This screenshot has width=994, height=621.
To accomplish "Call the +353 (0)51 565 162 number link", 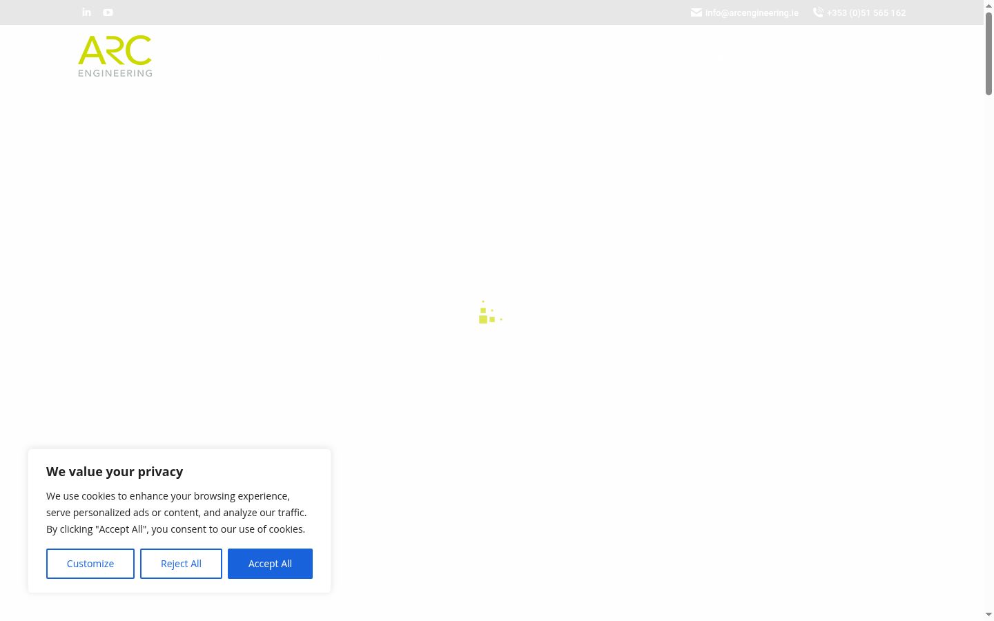I will [x=866, y=12].
